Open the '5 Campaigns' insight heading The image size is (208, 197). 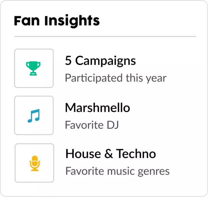coord(100,61)
